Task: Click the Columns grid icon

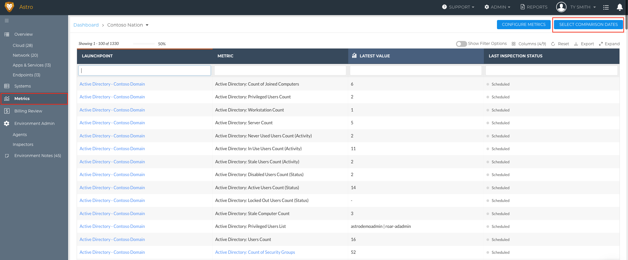Action: 514,44
